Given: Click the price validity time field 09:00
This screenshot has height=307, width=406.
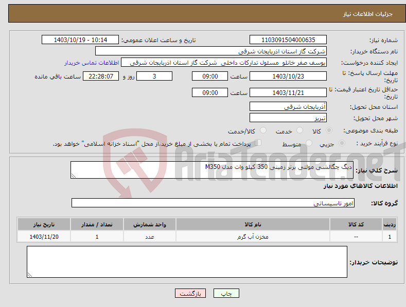Looking at the screenshot, I should pyautogui.click(x=210, y=92).
